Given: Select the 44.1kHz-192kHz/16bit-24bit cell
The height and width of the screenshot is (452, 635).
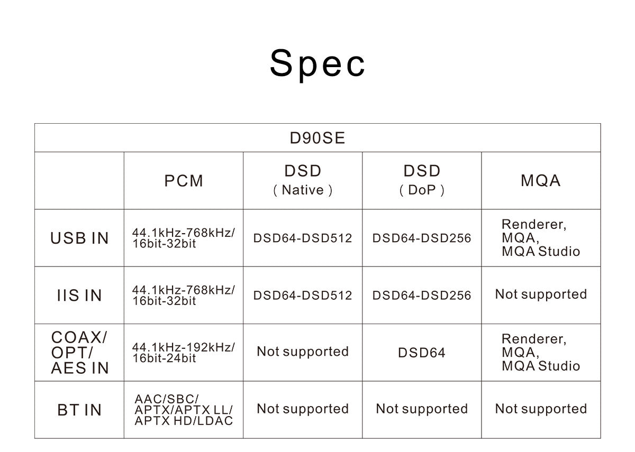Looking at the screenshot, I should coord(183,353).
